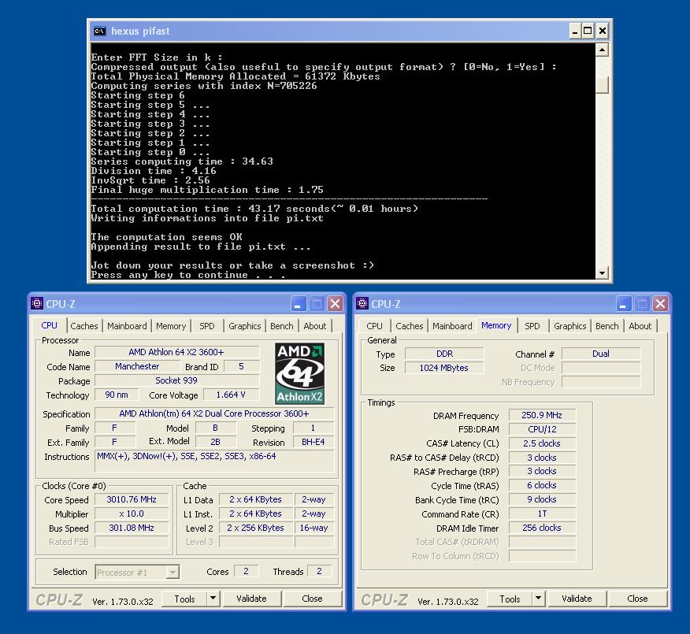Click the hexus pifast console title icon

(x=100, y=31)
